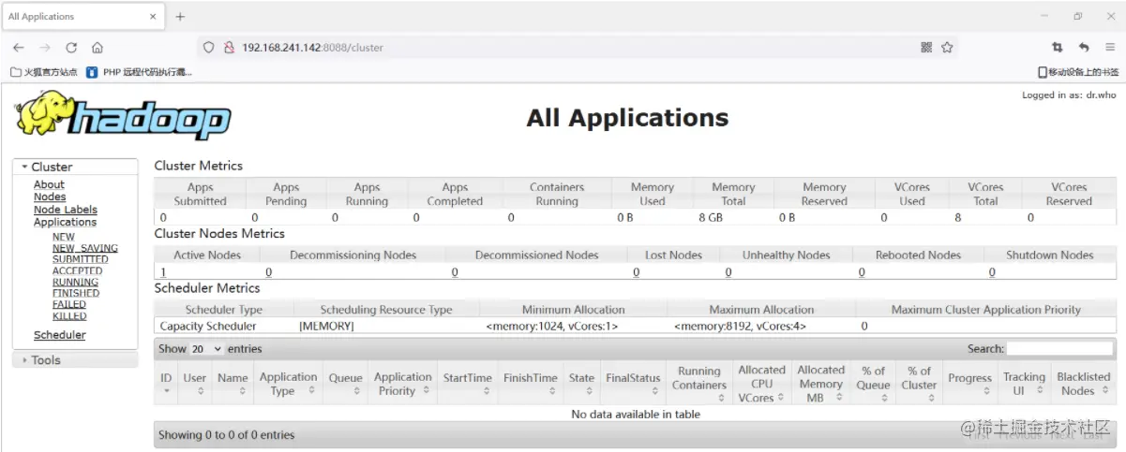Filter applications by ACCEPTED state
This screenshot has width=1126, height=452.
(78, 270)
